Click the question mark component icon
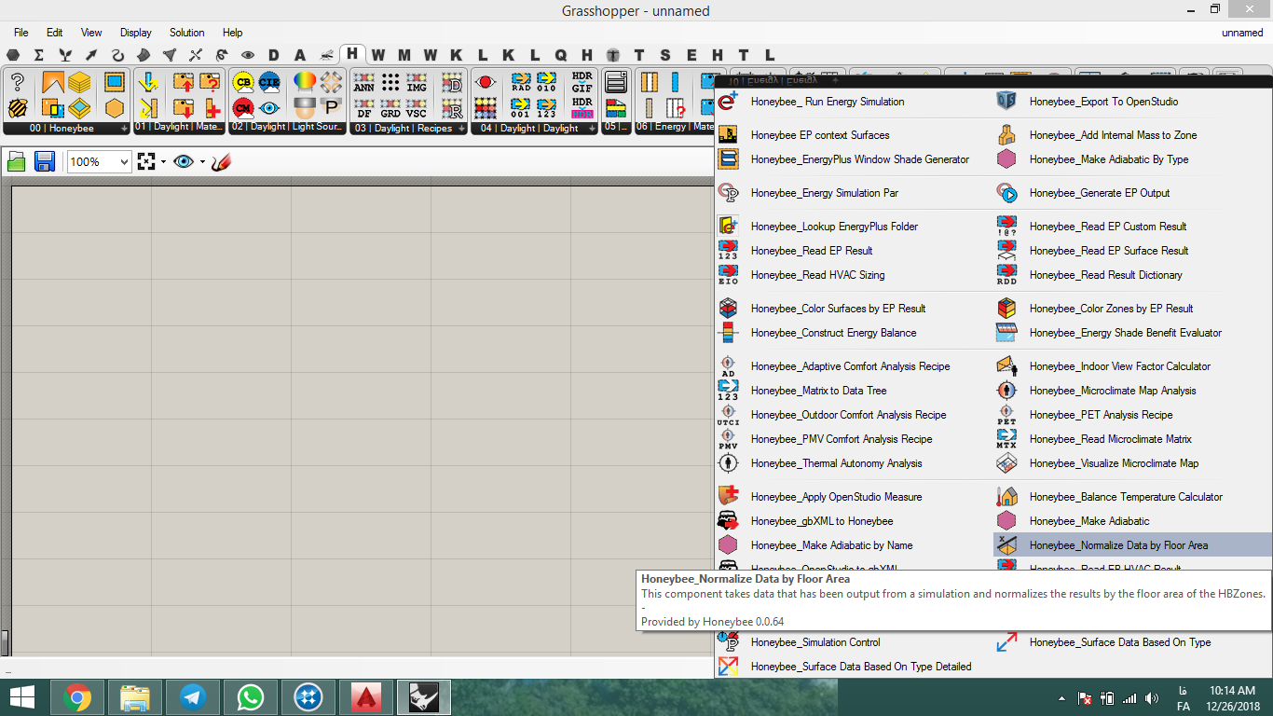This screenshot has width=1273, height=716. tap(17, 82)
